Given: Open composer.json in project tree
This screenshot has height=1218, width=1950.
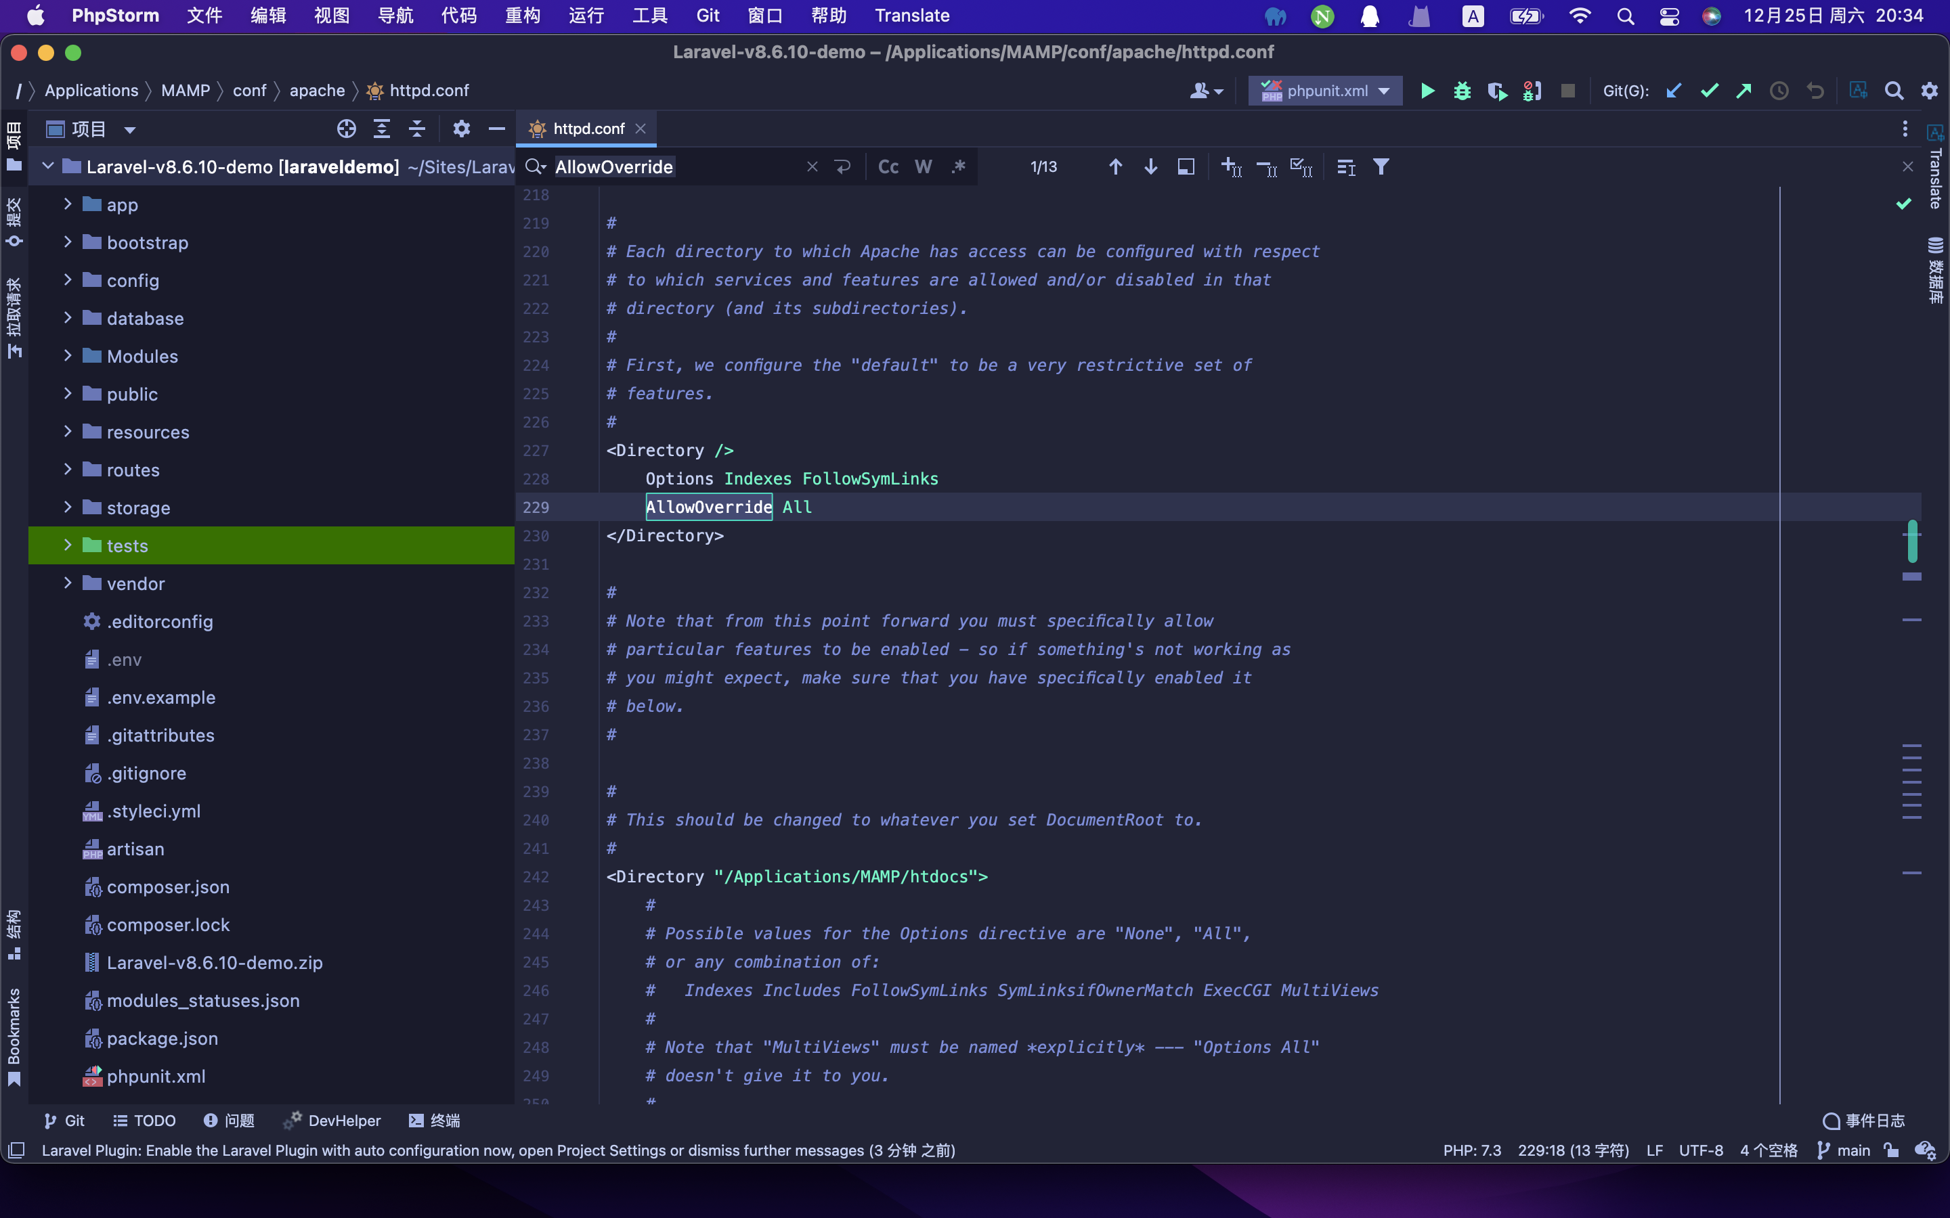Looking at the screenshot, I should pyautogui.click(x=168, y=887).
